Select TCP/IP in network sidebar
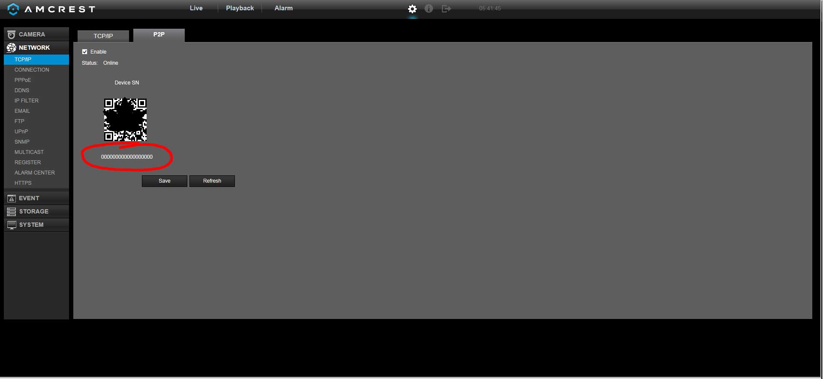The image size is (823, 379). pyautogui.click(x=36, y=60)
